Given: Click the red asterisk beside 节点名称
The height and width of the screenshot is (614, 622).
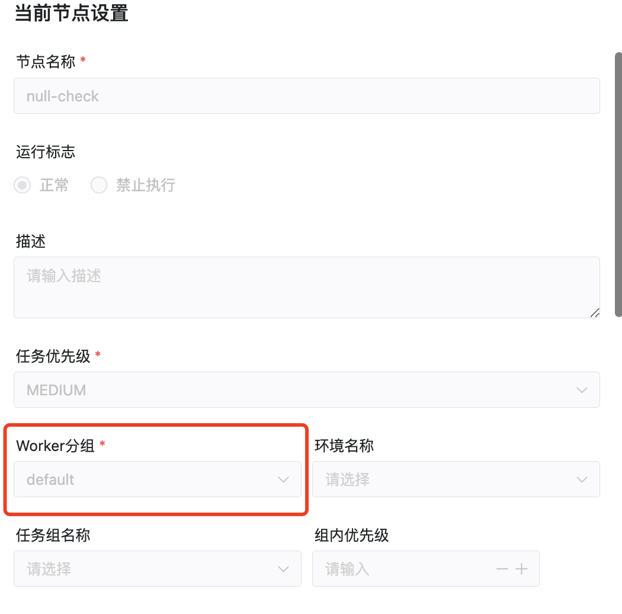Looking at the screenshot, I should (82, 60).
